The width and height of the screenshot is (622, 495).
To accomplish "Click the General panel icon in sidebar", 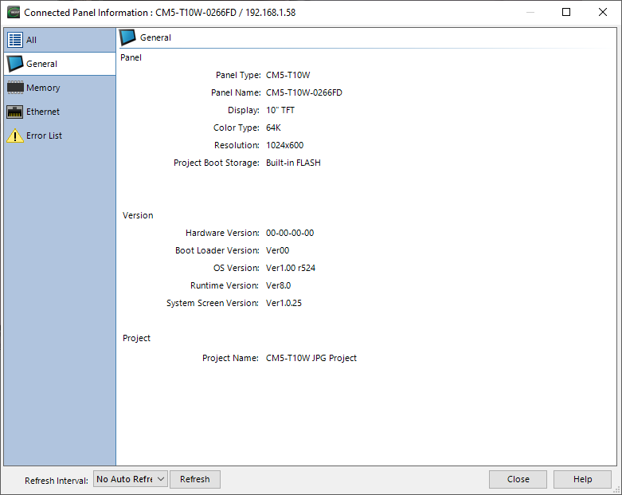I will 15,64.
